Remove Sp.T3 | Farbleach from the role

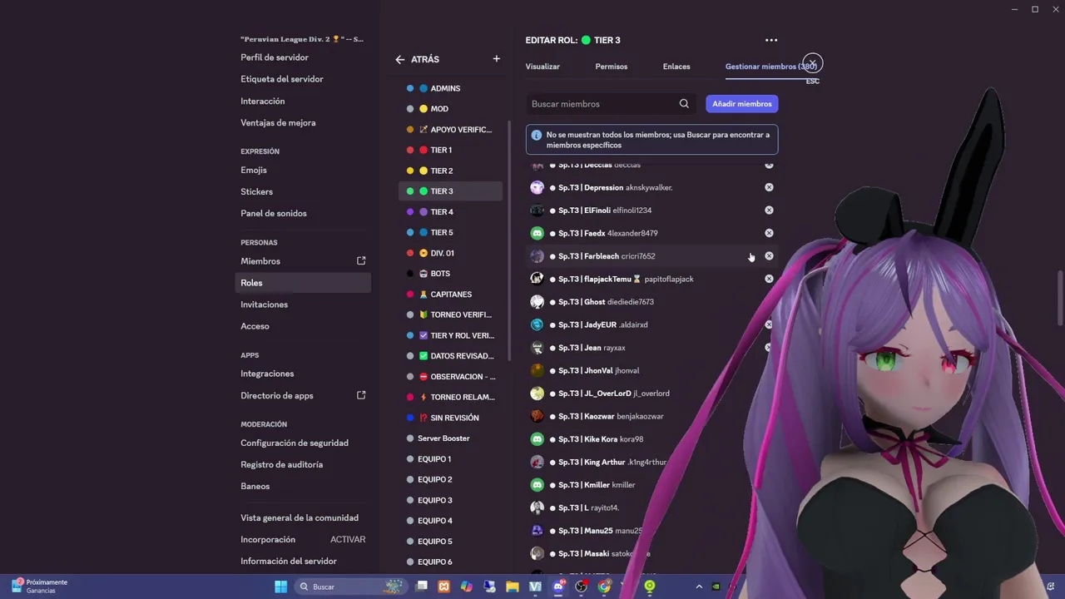click(x=769, y=256)
